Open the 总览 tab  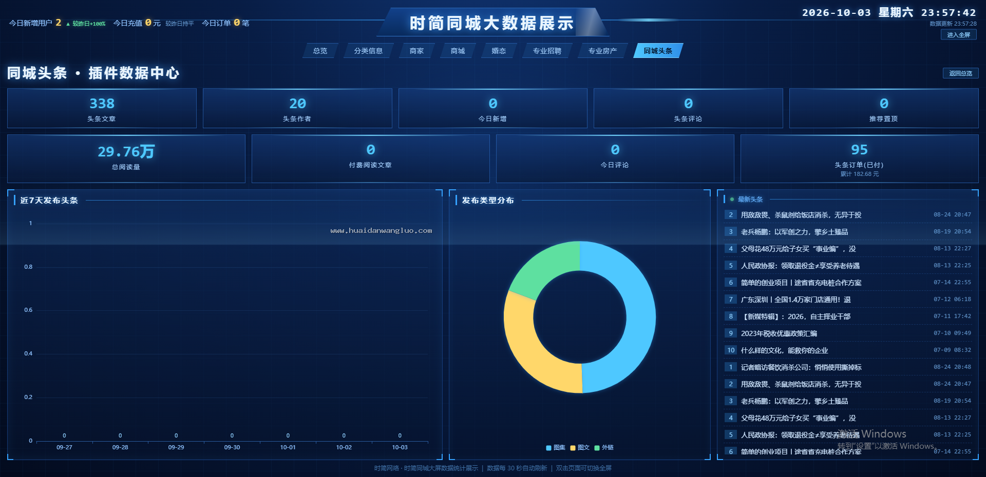[x=320, y=51]
